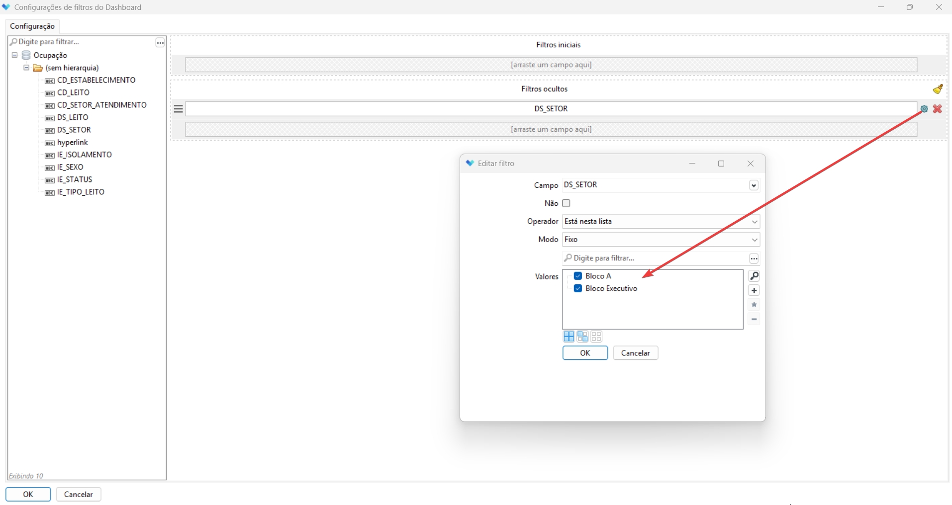Uncheck the Bloco Executivo value
Viewport: 952px width, 505px height.
click(x=578, y=288)
